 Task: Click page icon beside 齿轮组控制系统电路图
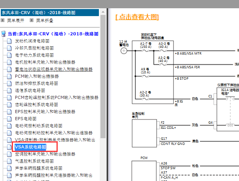[x=9, y=104]
